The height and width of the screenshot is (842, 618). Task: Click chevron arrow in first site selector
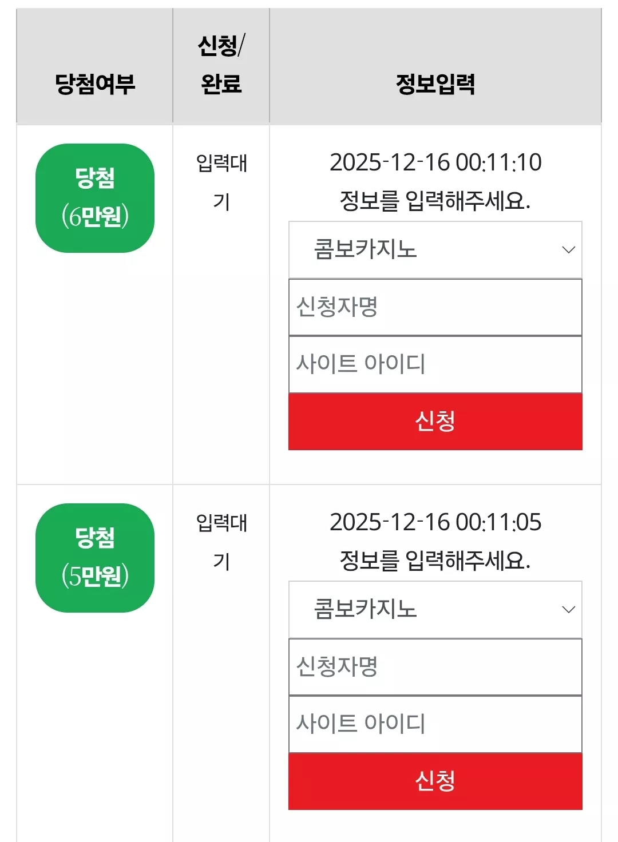click(x=568, y=250)
